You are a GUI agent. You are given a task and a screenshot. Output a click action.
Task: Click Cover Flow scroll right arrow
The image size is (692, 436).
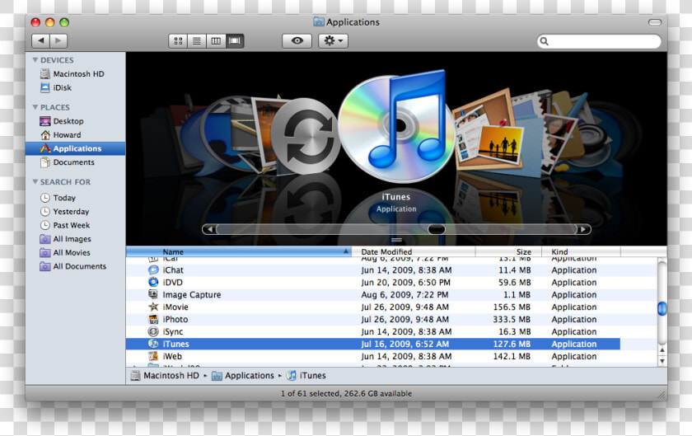(x=583, y=229)
